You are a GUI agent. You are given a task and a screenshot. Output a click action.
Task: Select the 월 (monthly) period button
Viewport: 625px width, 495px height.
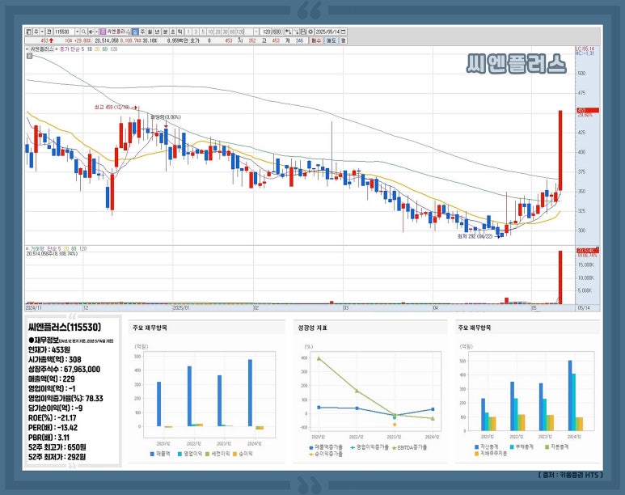pos(150,32)
